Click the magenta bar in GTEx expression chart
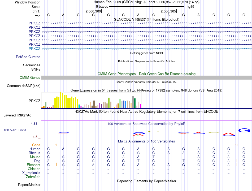The width and height of the screenshot is (252, 191). [x=141, y=106]
